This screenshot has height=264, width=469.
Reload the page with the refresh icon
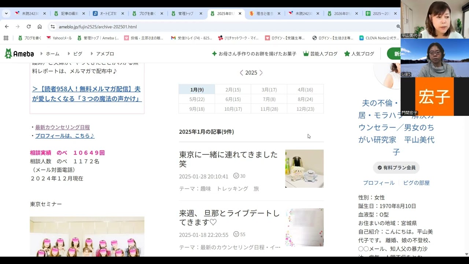(29, 27)
